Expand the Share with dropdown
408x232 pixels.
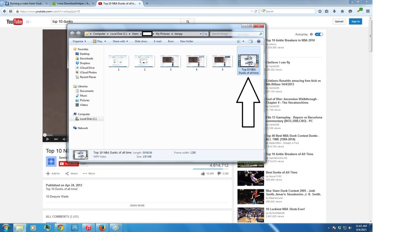pyautogui.click(x=120, y=41)
